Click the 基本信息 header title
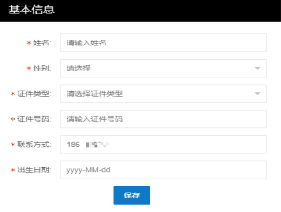 tap(31, 10)
